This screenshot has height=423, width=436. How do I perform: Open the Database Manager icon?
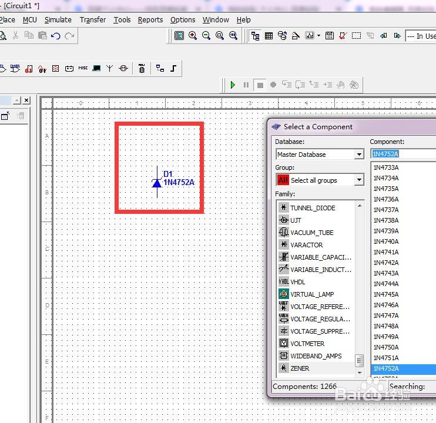point(282,36)
